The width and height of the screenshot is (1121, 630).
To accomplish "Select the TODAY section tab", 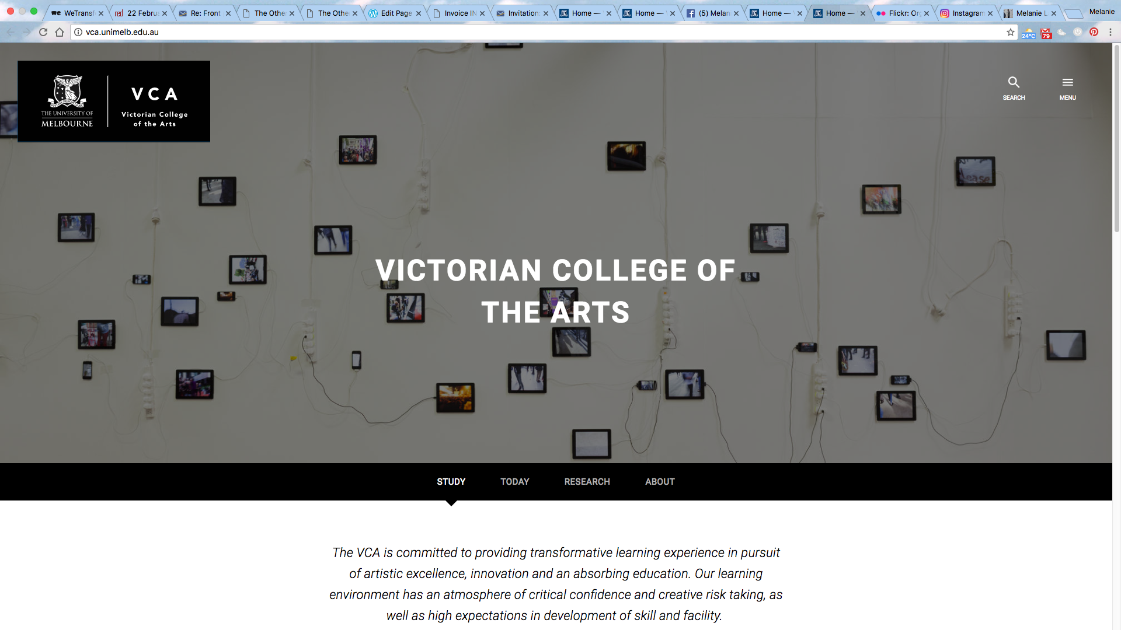I will point(514,481).
